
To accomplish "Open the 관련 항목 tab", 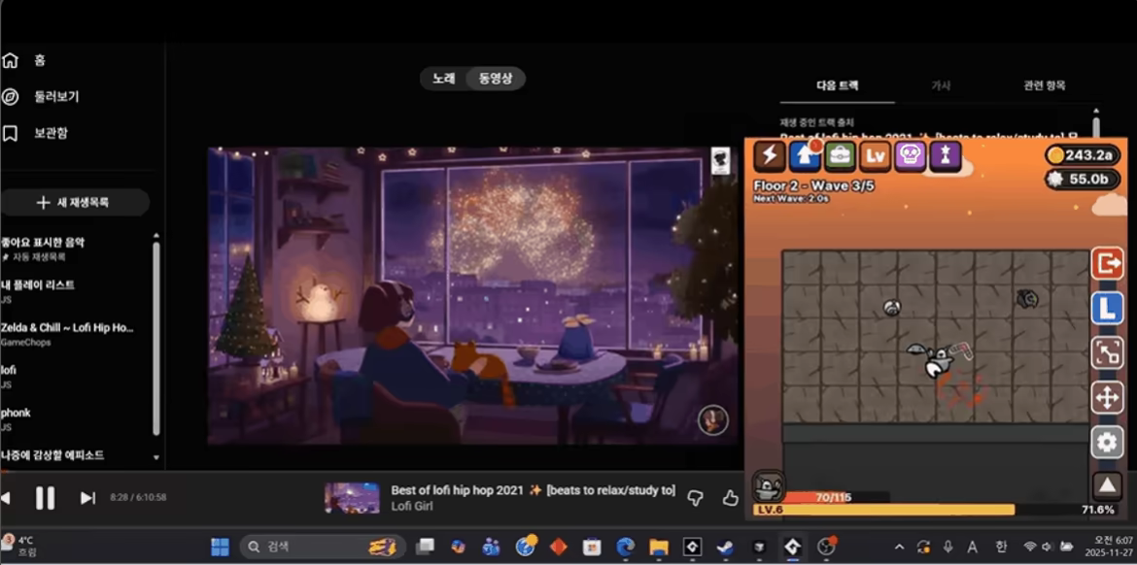I will point(1044,85).
